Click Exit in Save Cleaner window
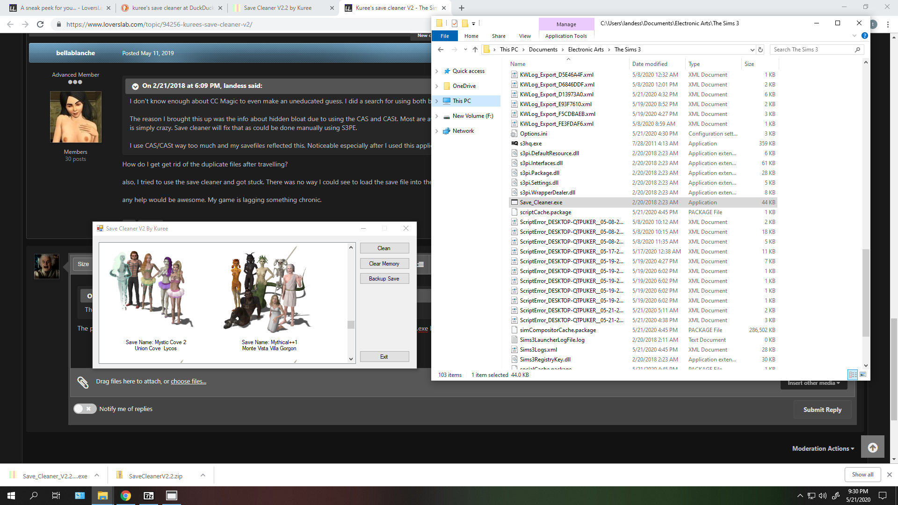The height and width of the screenshot is (505, 898). point(384,357)
